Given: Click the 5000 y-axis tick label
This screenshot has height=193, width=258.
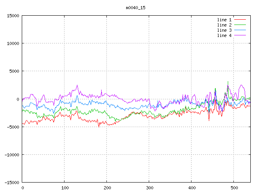Looking at the screenshot, I should point(14,71).
